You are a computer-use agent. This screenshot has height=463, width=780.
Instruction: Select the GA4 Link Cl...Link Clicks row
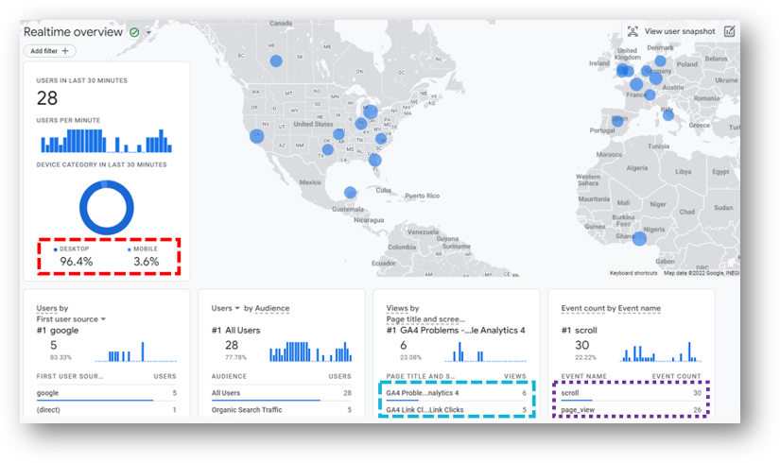coord(456,410)
